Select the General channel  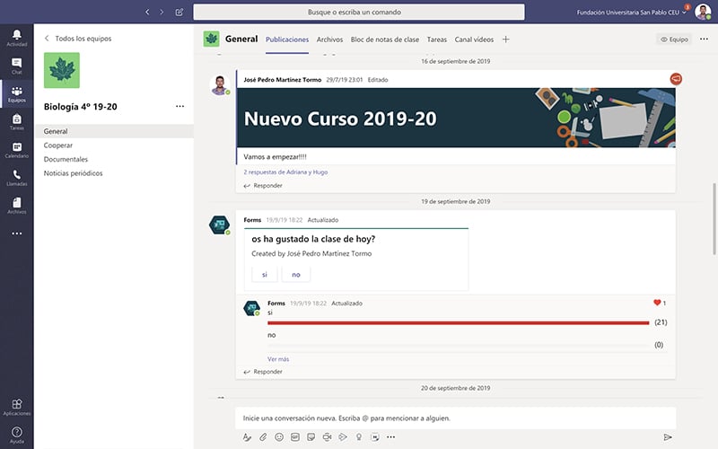[114, 131]
